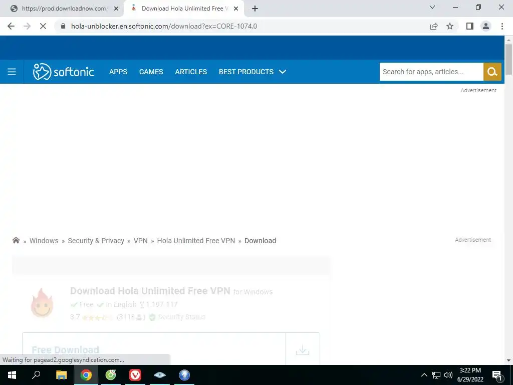Stop page loading with X button
The image size is (513, 385).
(x=43, y=26)
